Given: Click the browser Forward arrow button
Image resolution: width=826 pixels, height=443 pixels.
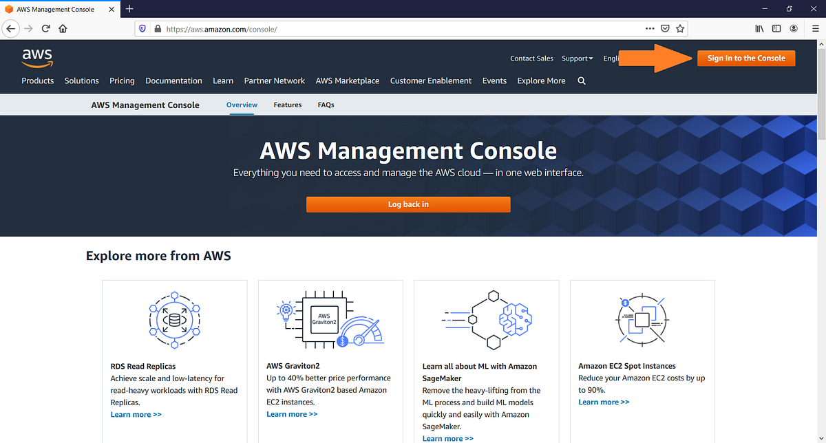Looking at the screenshot, I should 28,29.
